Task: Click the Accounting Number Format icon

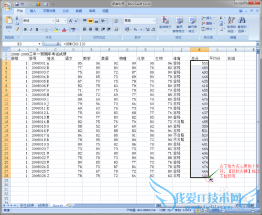Action: (127, 29)
